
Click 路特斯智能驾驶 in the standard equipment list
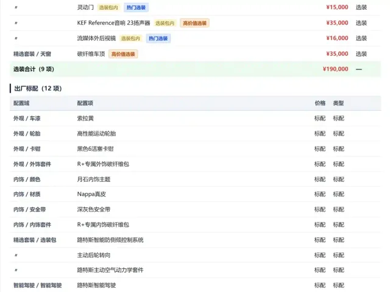click(x=96, y=285)
